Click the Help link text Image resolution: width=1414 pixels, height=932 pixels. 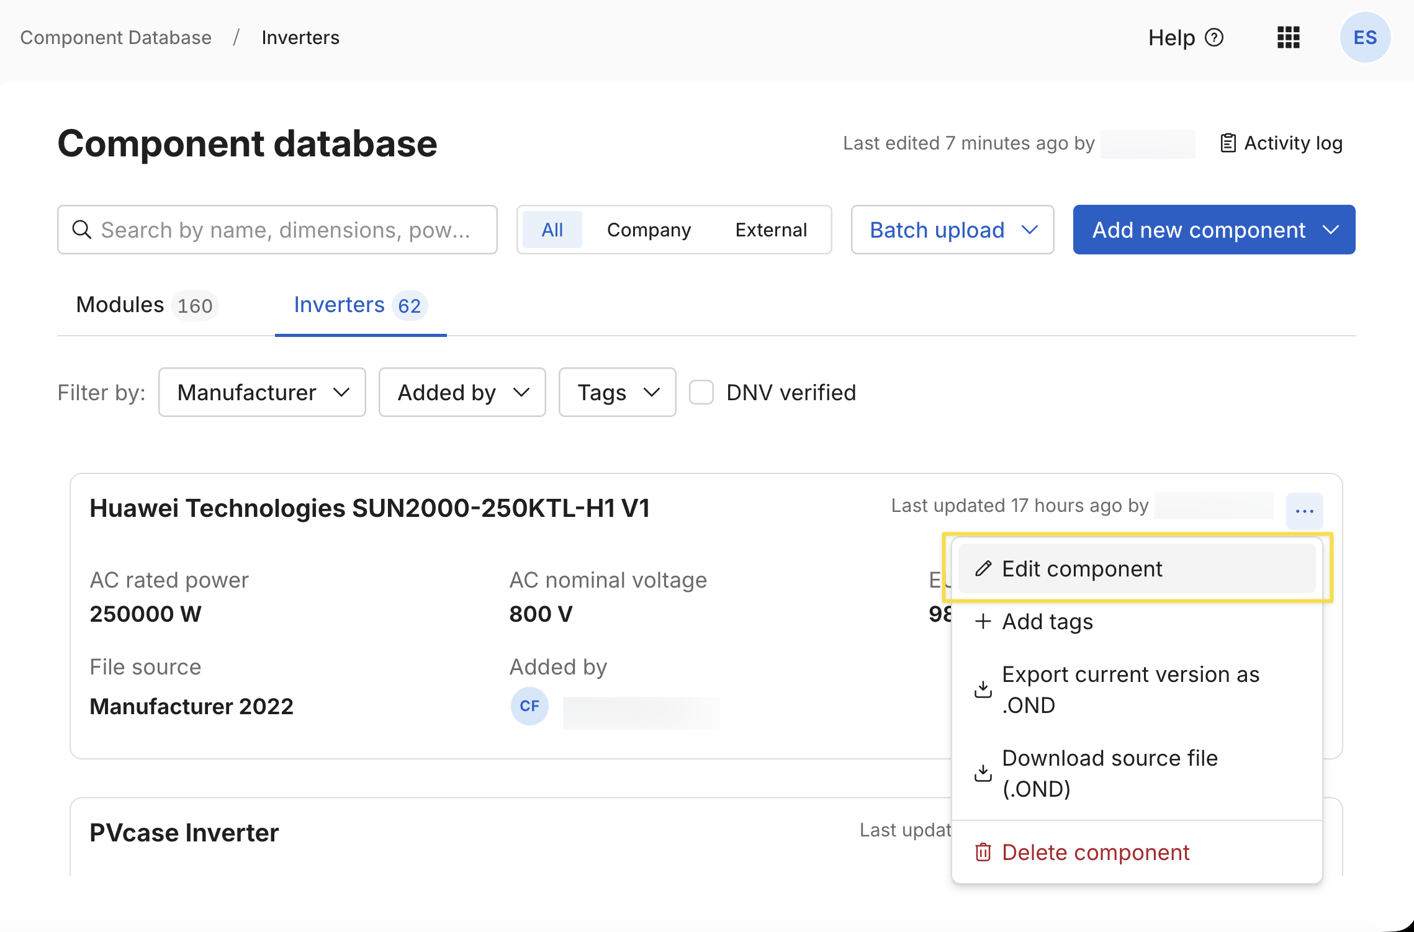click(1172, 38)
